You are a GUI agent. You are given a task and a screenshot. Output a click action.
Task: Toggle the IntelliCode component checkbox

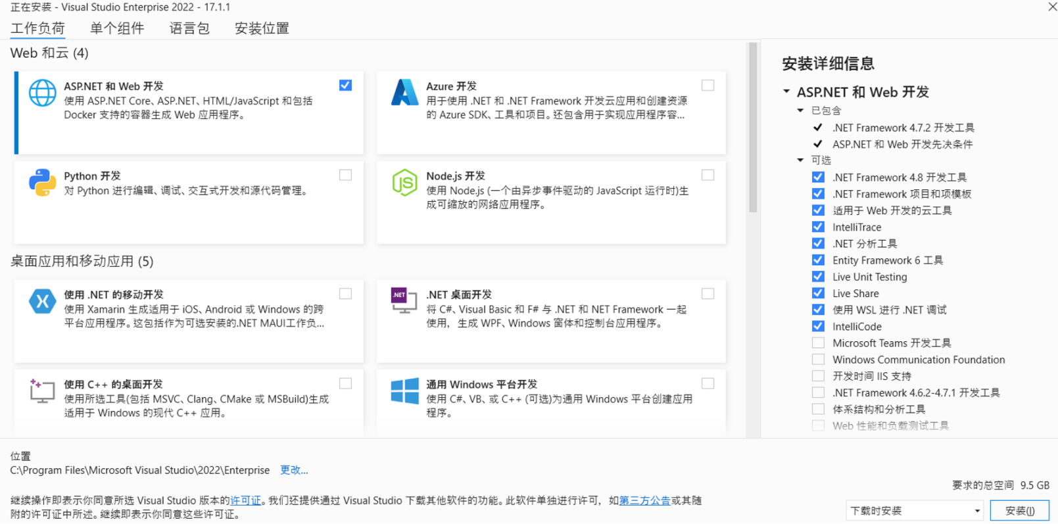coord(818,326)
